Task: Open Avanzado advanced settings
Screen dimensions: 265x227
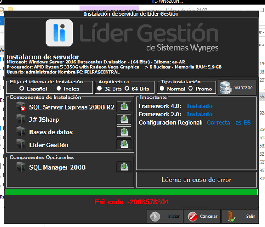Action: [237, 87]
